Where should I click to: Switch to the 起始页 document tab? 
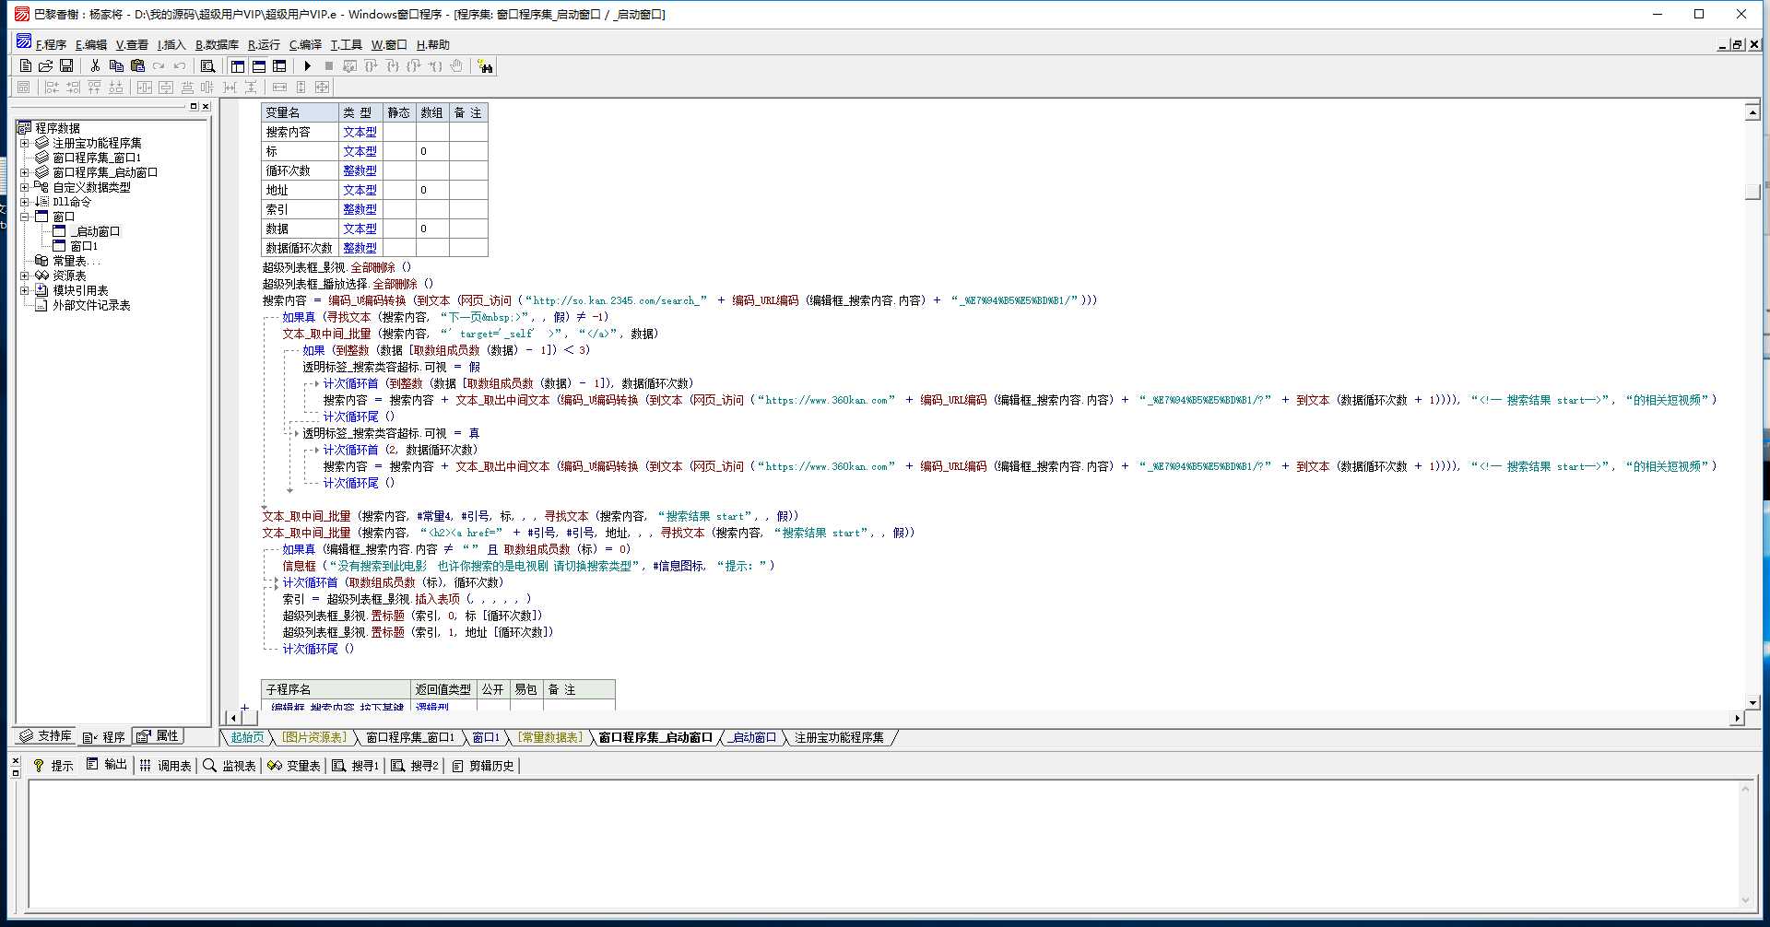(x=247, y=737)
